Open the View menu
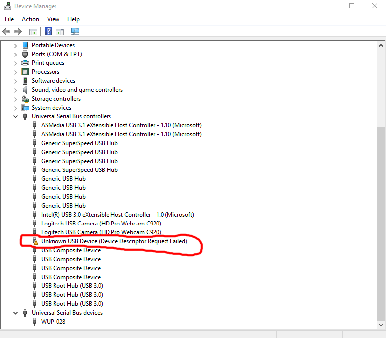The image size is (386, 338). [x=53, y=19]
